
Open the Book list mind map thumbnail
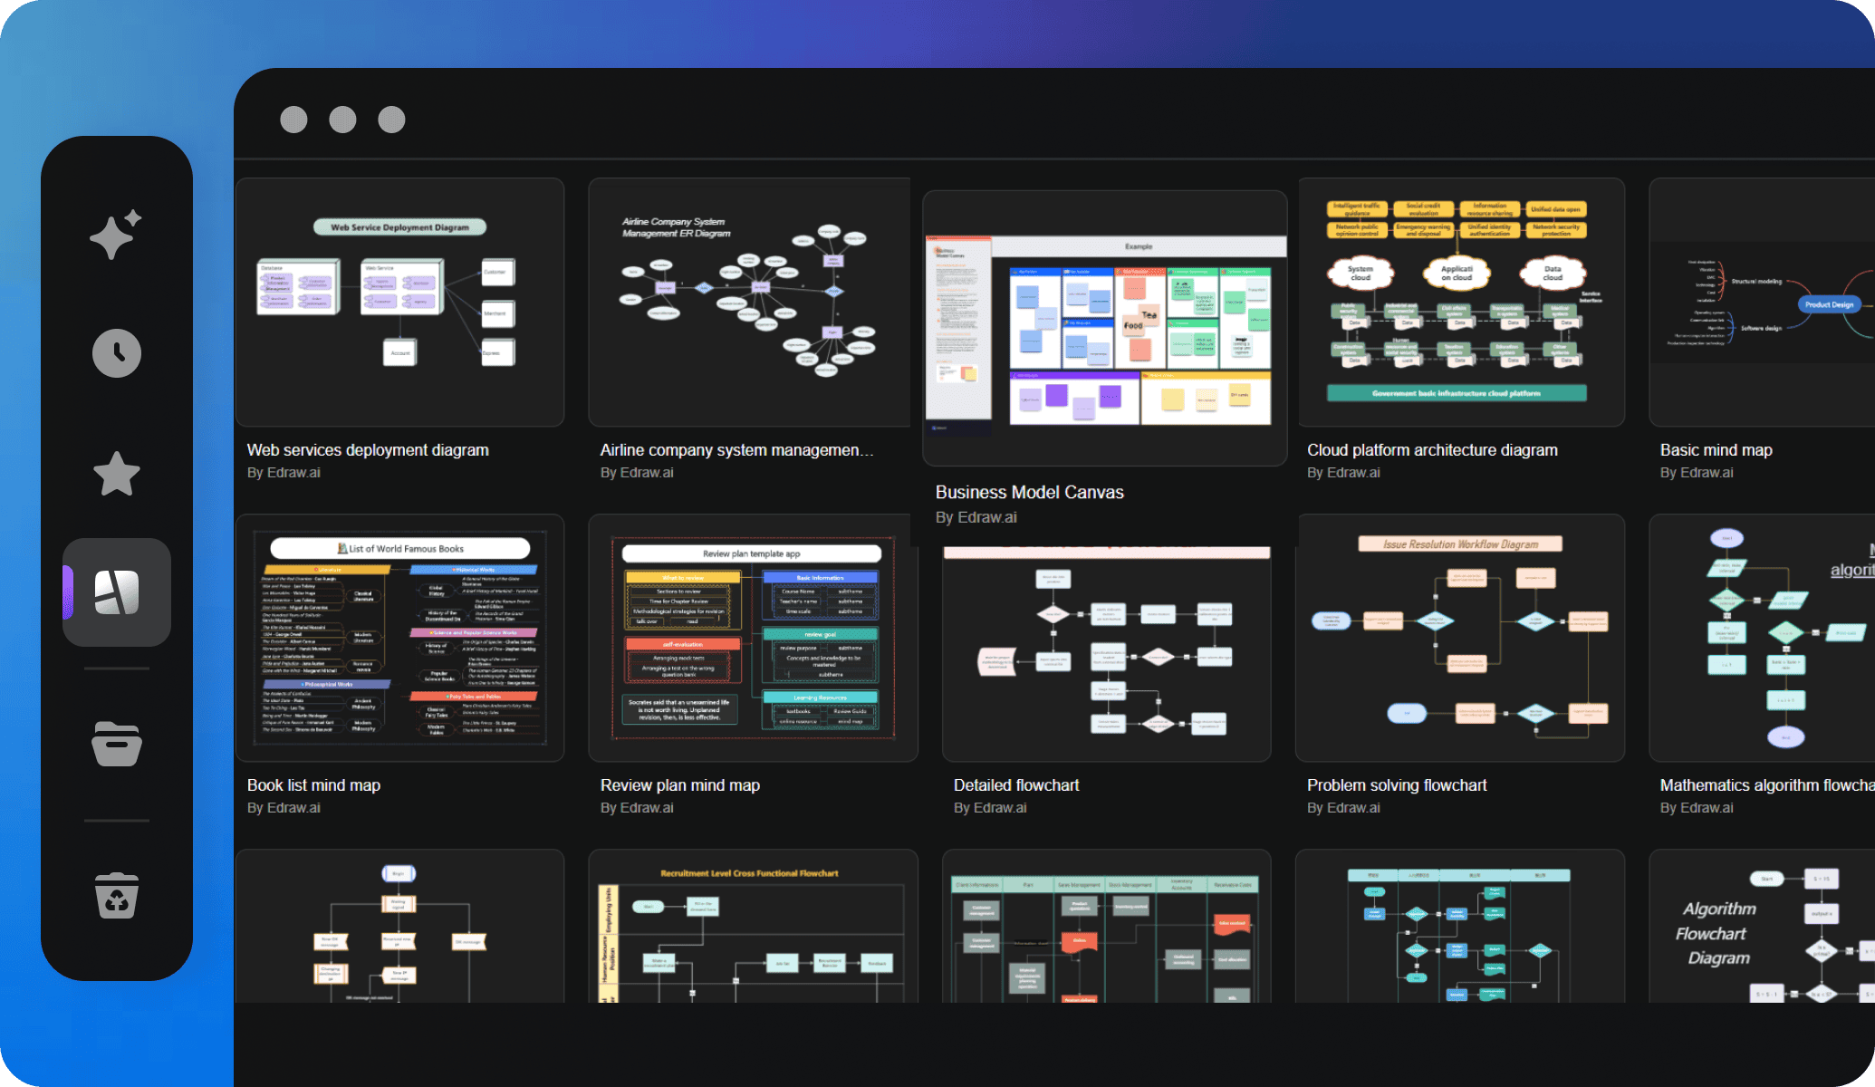pyautogui.click(x=399, y=638)
